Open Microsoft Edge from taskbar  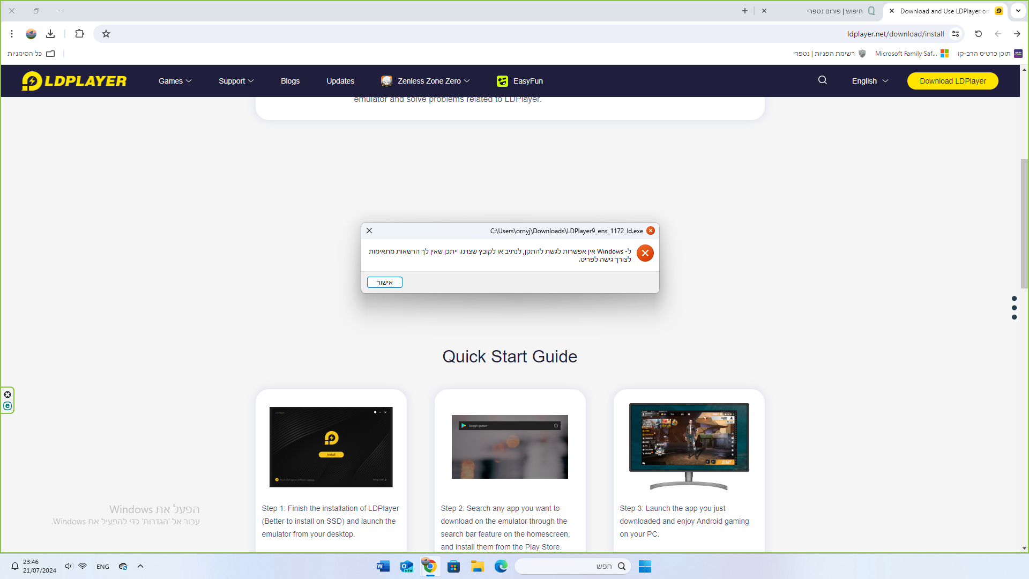501,566
